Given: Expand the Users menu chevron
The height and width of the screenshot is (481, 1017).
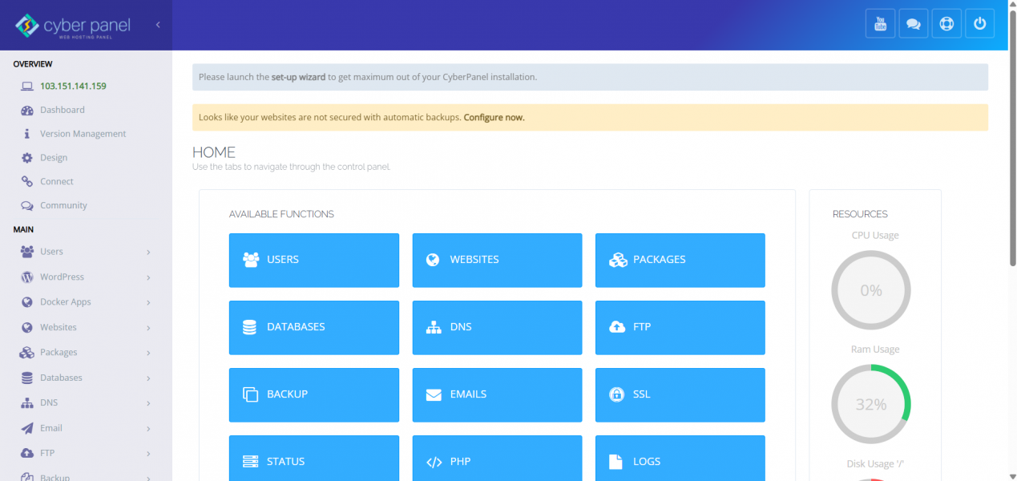Looking at the screenshot, I should pyautogui.click(x=149, y=252).
